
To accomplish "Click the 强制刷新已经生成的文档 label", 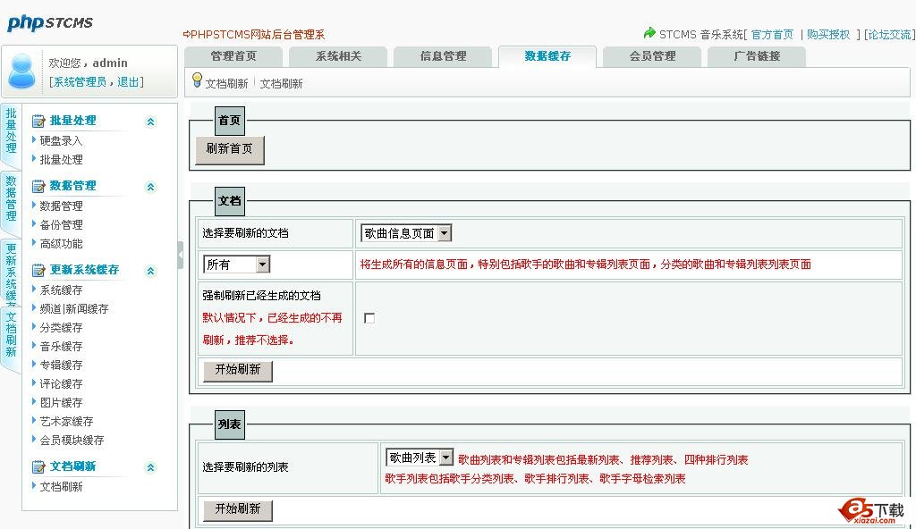I will point(261,296).
